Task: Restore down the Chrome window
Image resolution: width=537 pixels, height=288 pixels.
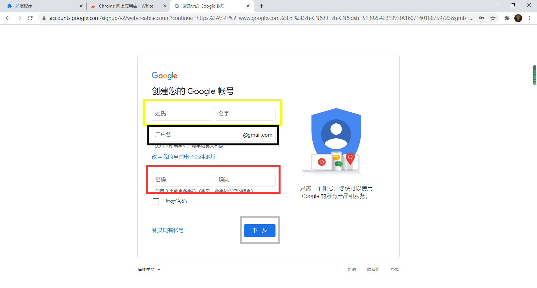Action: click(513, 5)
